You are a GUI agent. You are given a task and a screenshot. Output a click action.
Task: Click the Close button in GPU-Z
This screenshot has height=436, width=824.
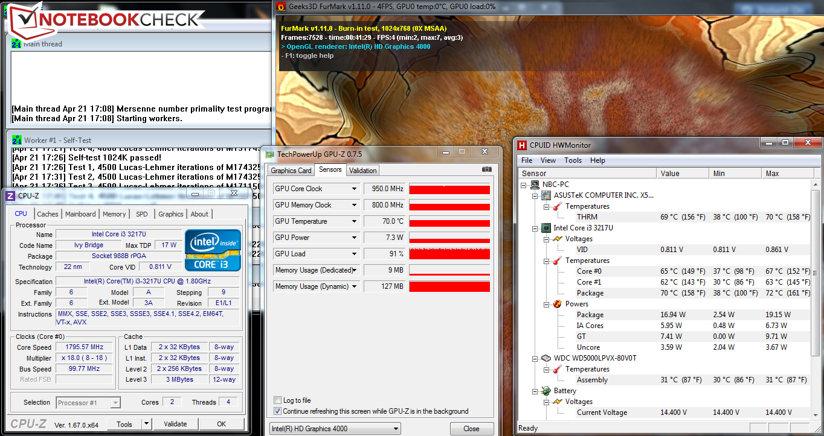click(471, 429)
